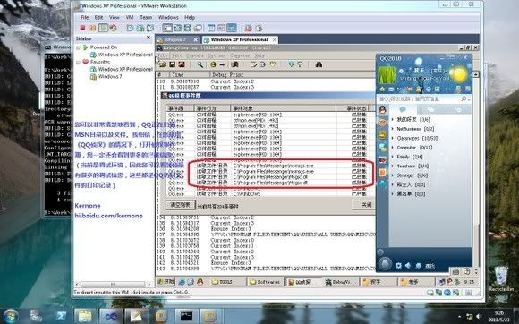Image resolution: width=519 pixels, height=324 pixels.
Task: Click the Take Snapshot icon in VMware toolbar
Action: pos(130,28)
